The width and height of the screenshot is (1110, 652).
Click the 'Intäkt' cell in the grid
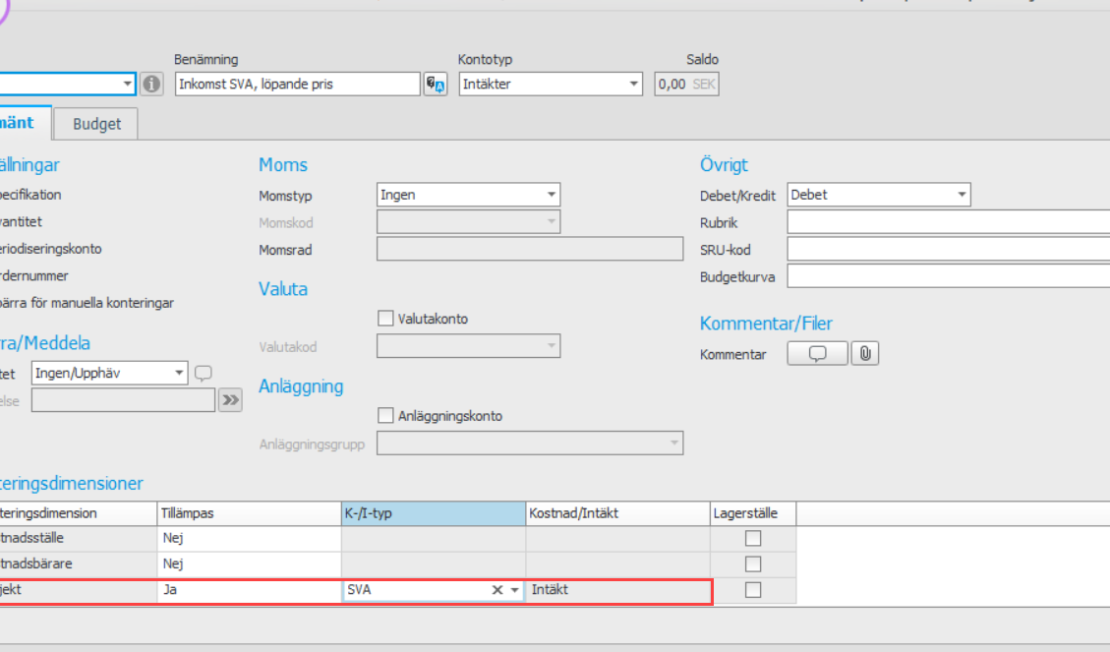click(618, 590)
